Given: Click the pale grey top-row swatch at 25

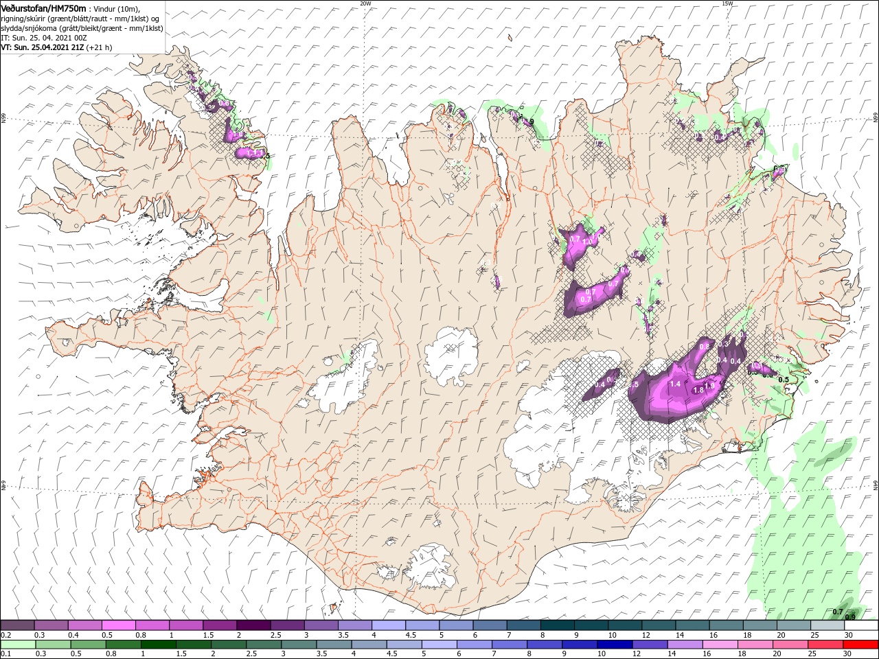Looking at the screenshot, I should [827, 625].
